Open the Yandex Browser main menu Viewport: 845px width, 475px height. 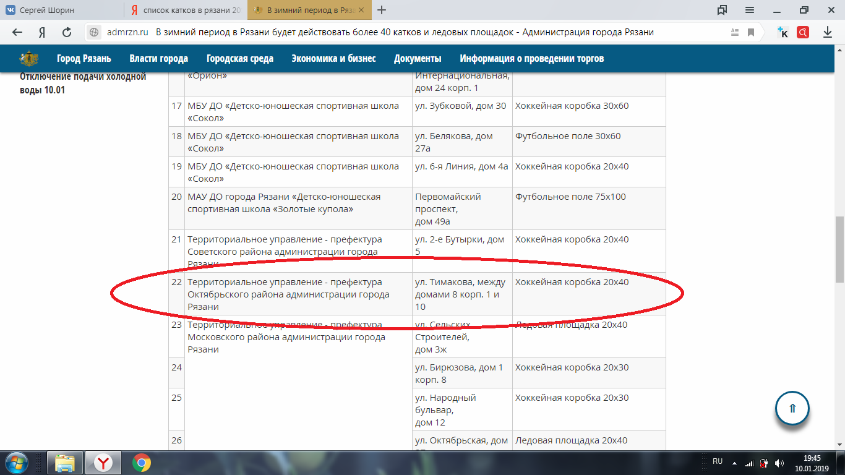click(x=750, y=10)
